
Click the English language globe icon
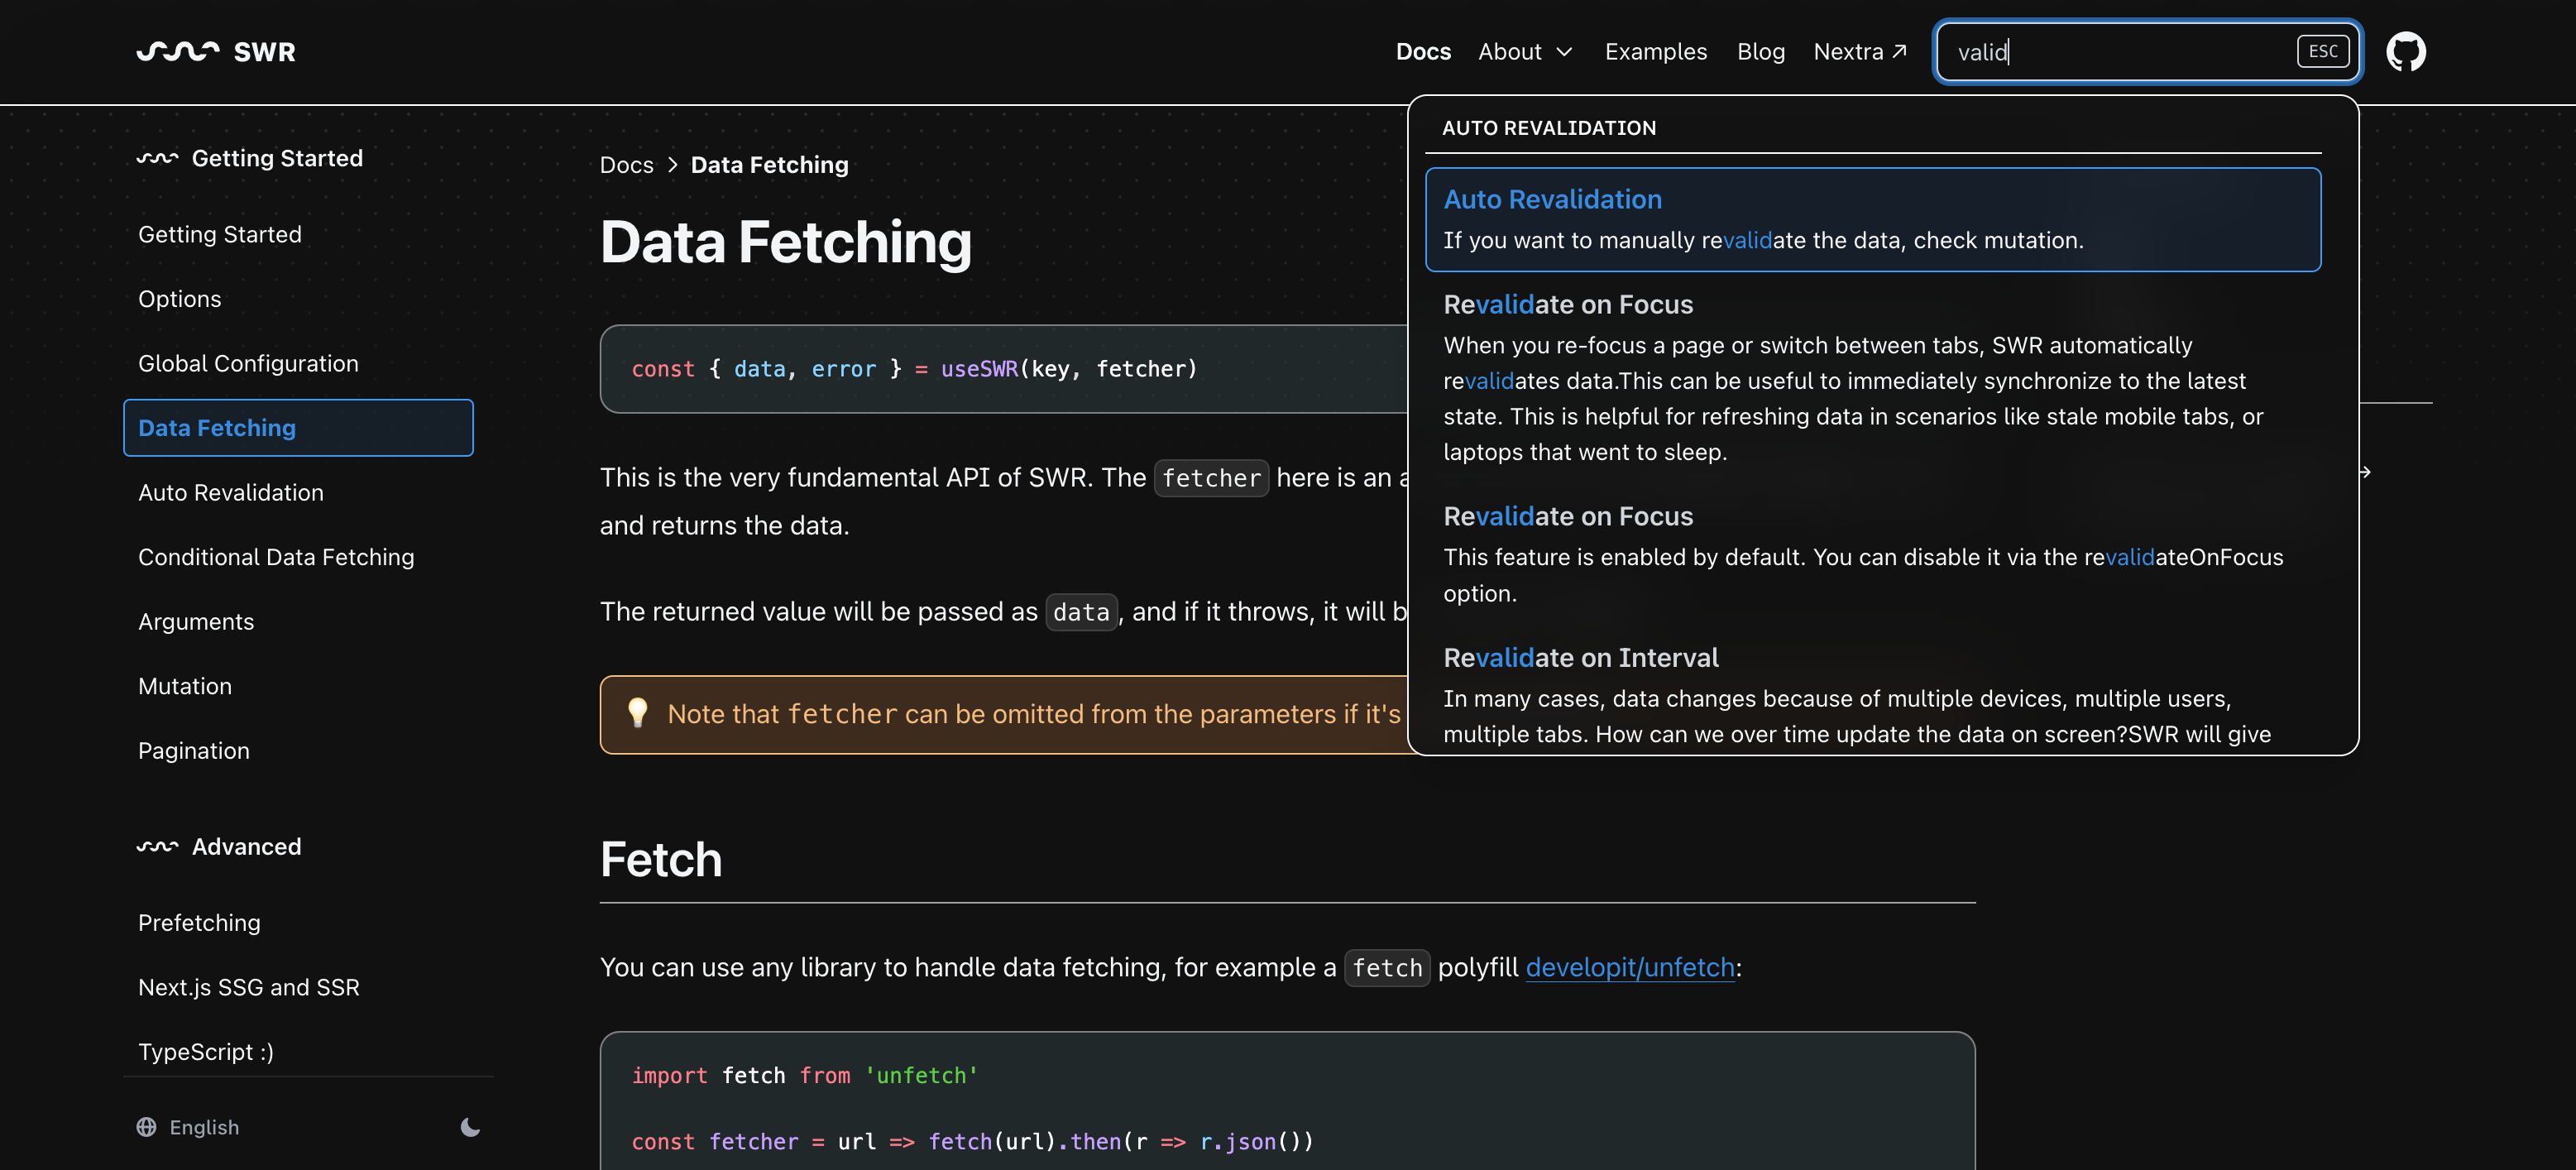146,1127
